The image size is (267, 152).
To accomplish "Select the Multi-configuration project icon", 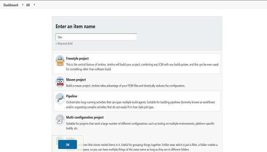I will pos(60,120).
